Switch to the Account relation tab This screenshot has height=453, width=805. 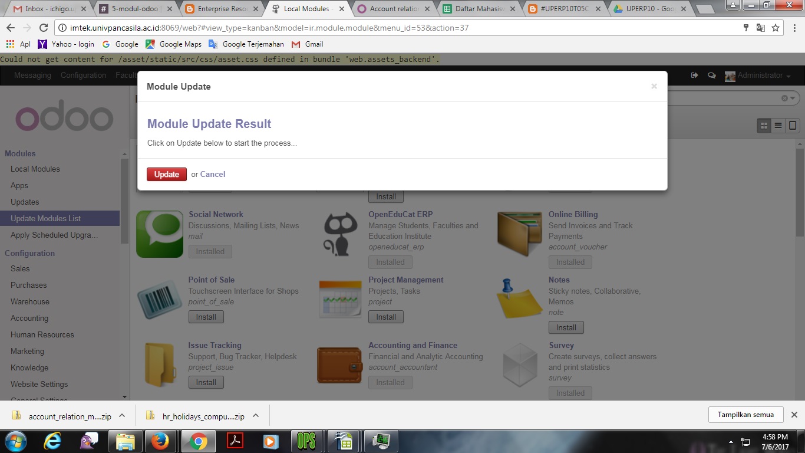coord(394,9)
